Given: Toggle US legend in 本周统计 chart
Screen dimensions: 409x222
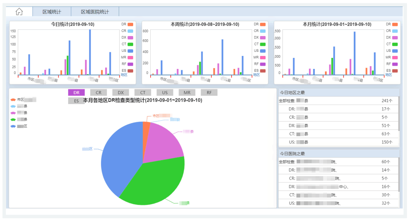Looking at the screenshot, I should (263, 51).
